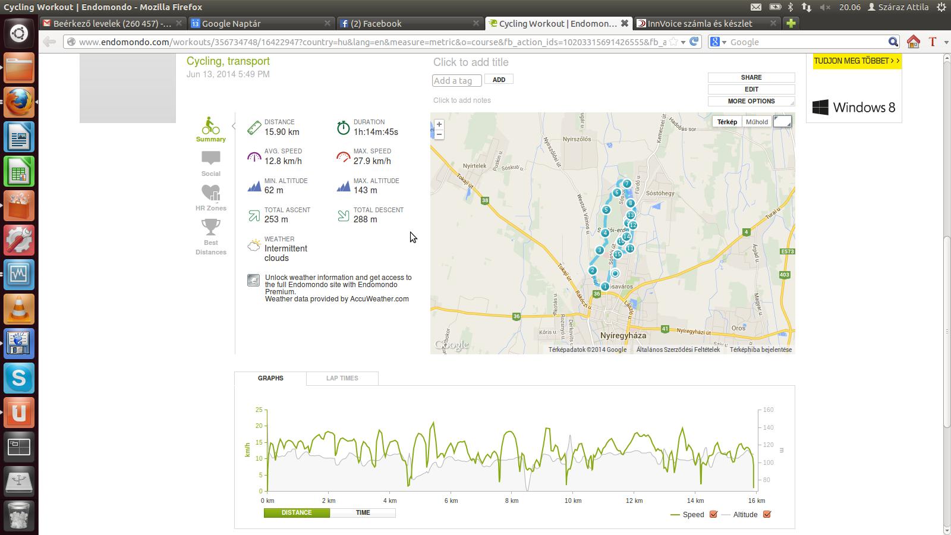This screenshot has width=951, height=535.
Task: Go back to previous page
Action: tap(49, 42)
